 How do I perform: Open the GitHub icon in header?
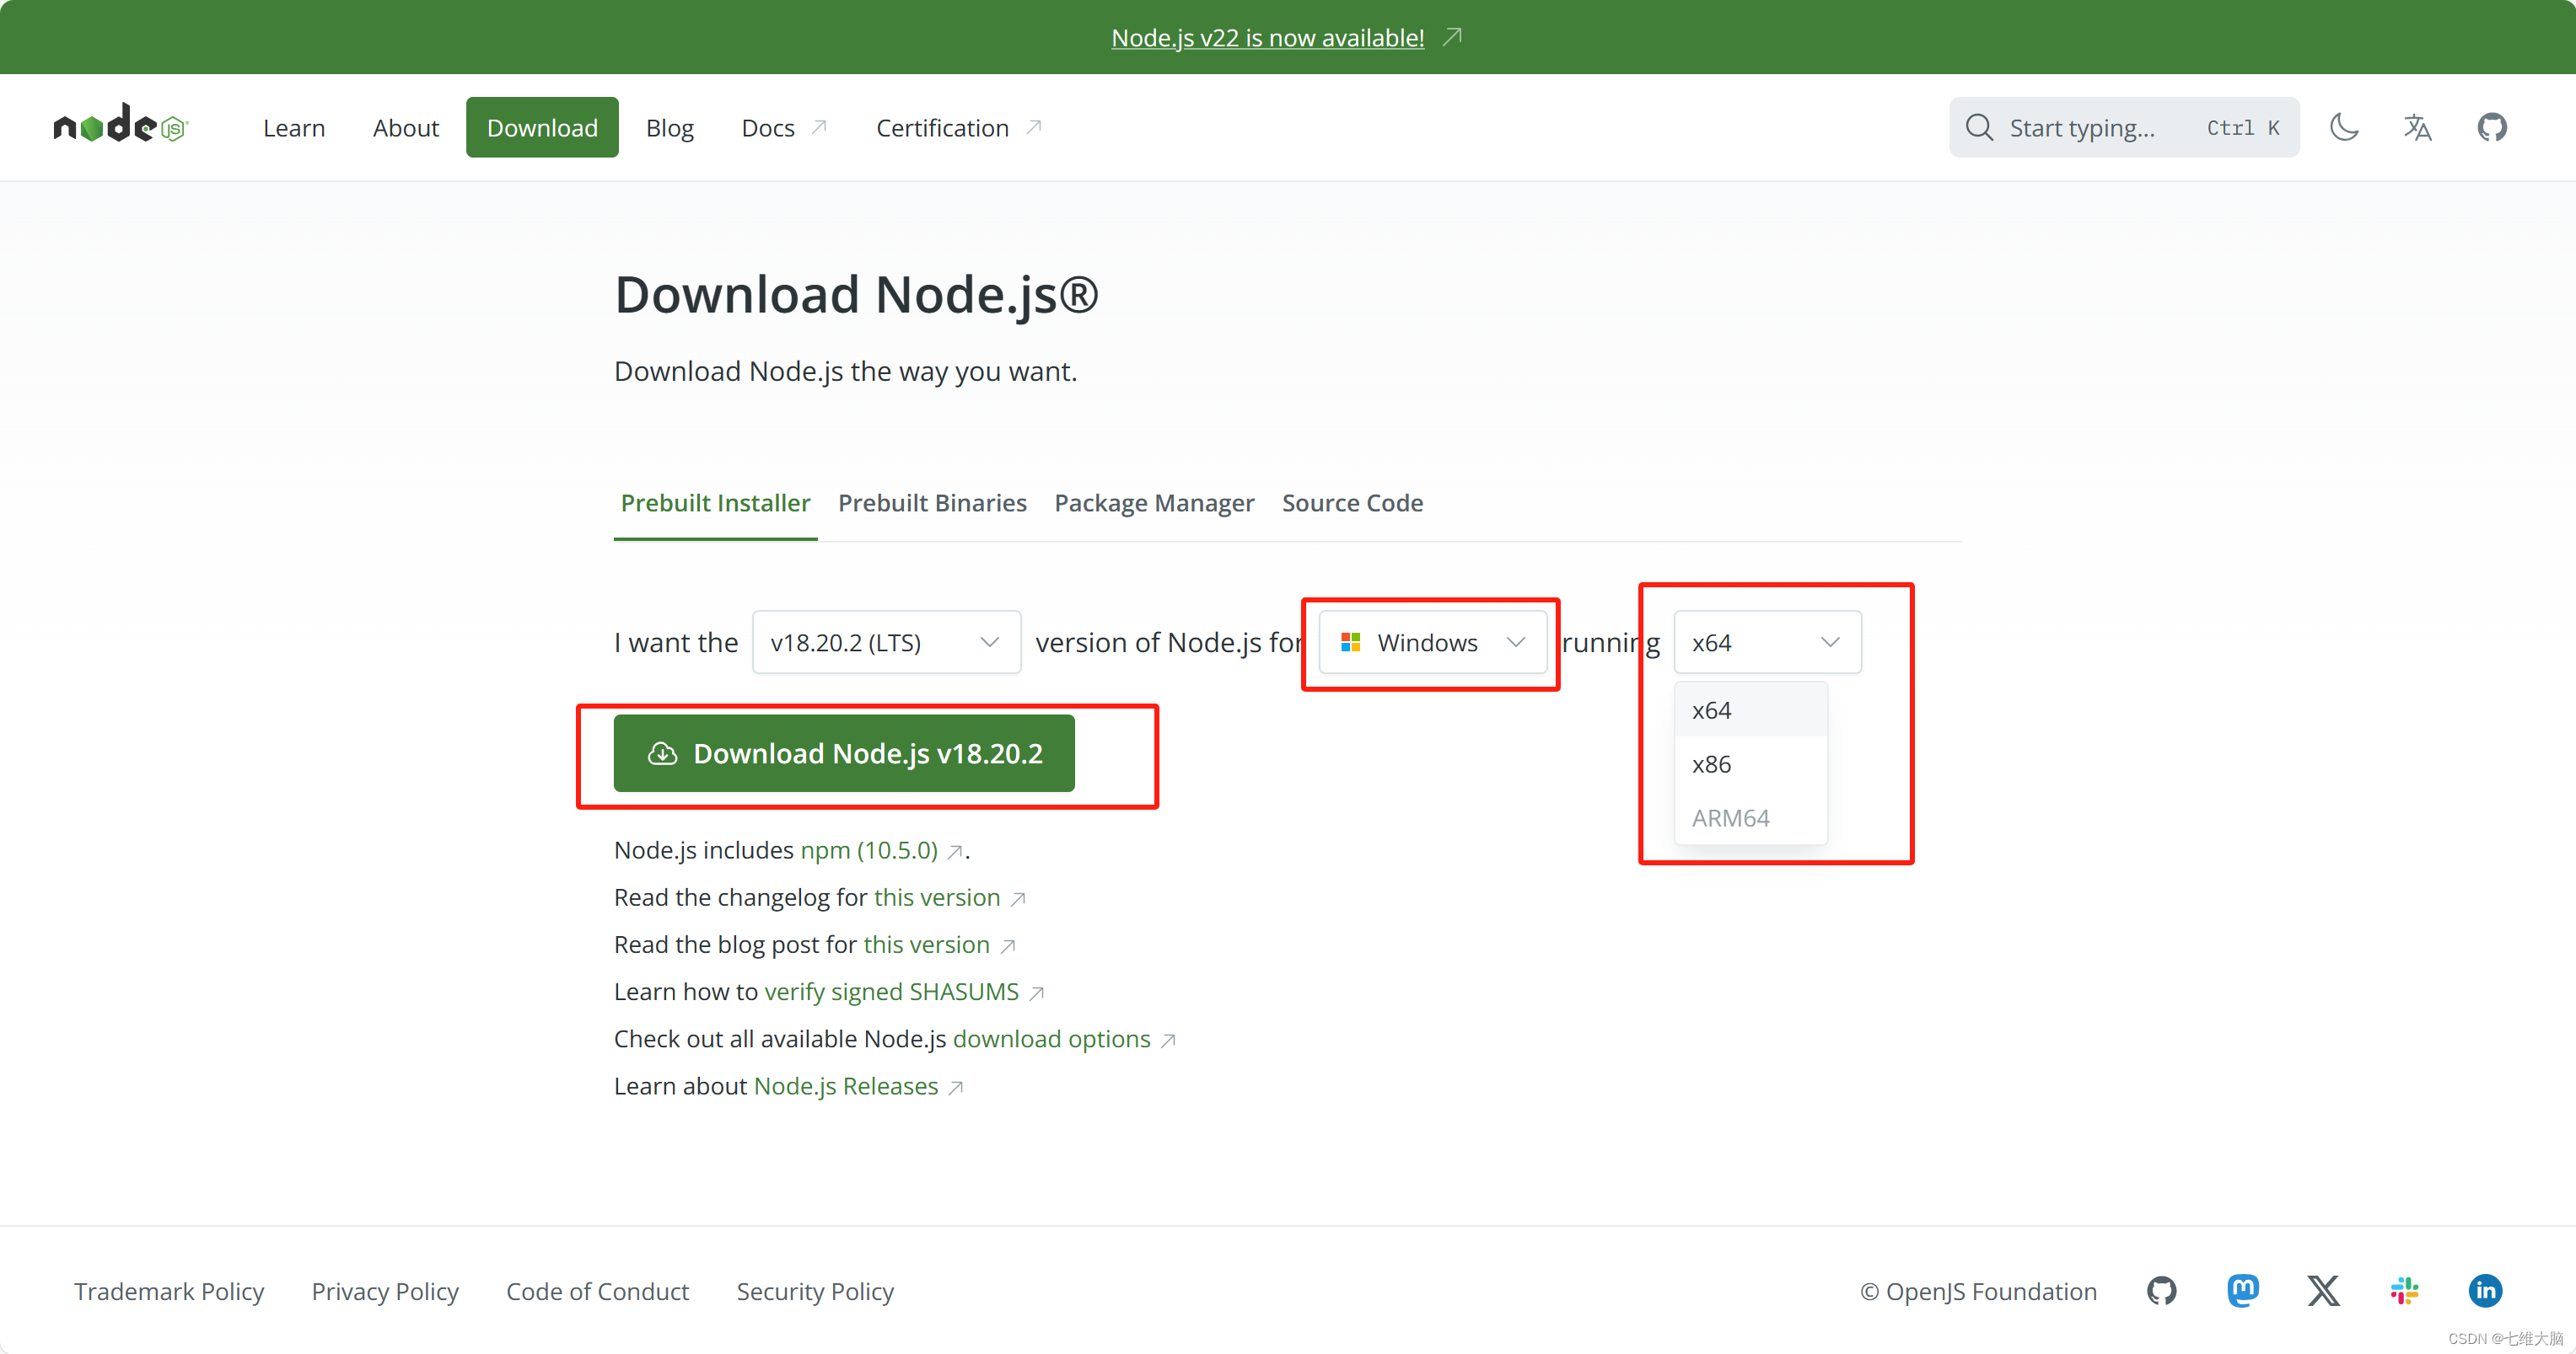pyautogui.click(x=2491, y=127)
